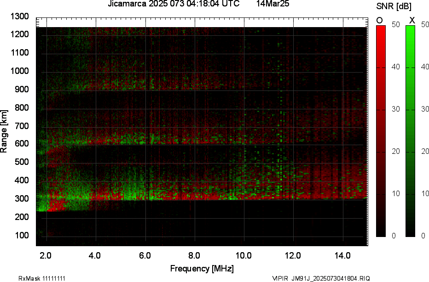Viewport: 429px width, 282px height.
Task: Click the 'X' label above the green bar
Action: click(412, 20)
